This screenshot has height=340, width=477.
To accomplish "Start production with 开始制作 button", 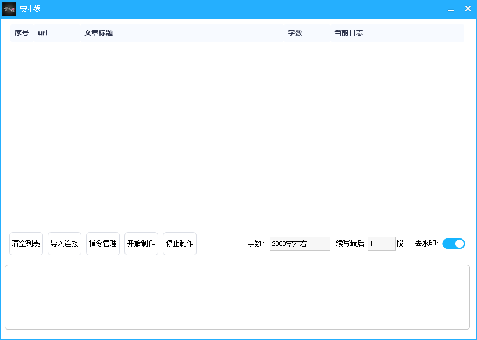I will [x=141, y=244].
